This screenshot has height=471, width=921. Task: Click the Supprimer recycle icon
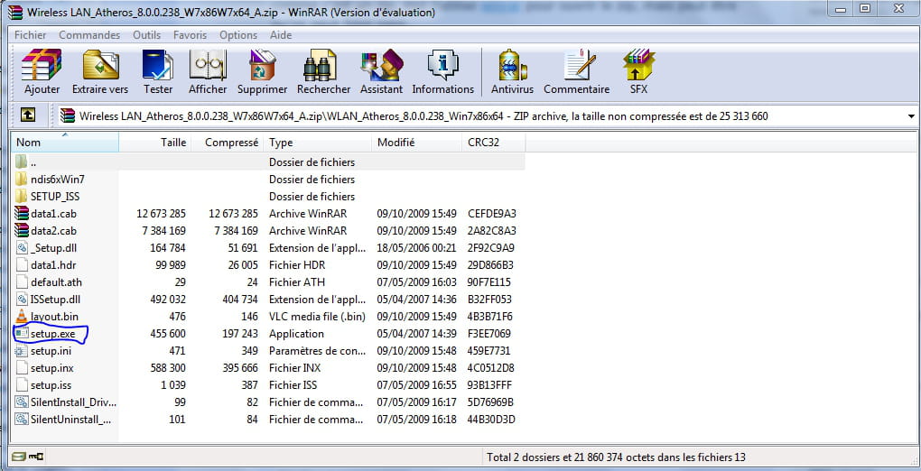[x=262, y=65]
